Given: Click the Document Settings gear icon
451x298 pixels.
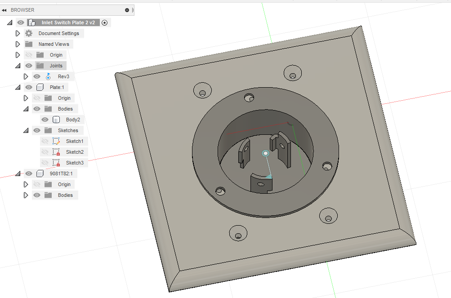Looking at the screenshot, I should [28, 33].
